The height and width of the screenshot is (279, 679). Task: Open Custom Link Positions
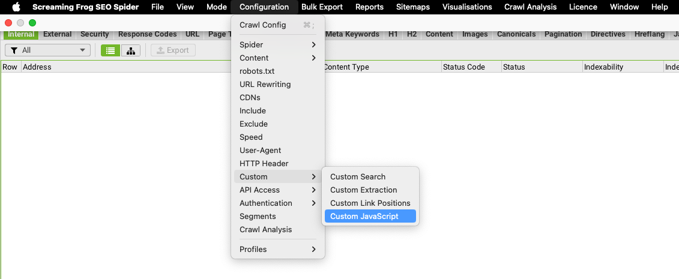[x=370, y=203]
